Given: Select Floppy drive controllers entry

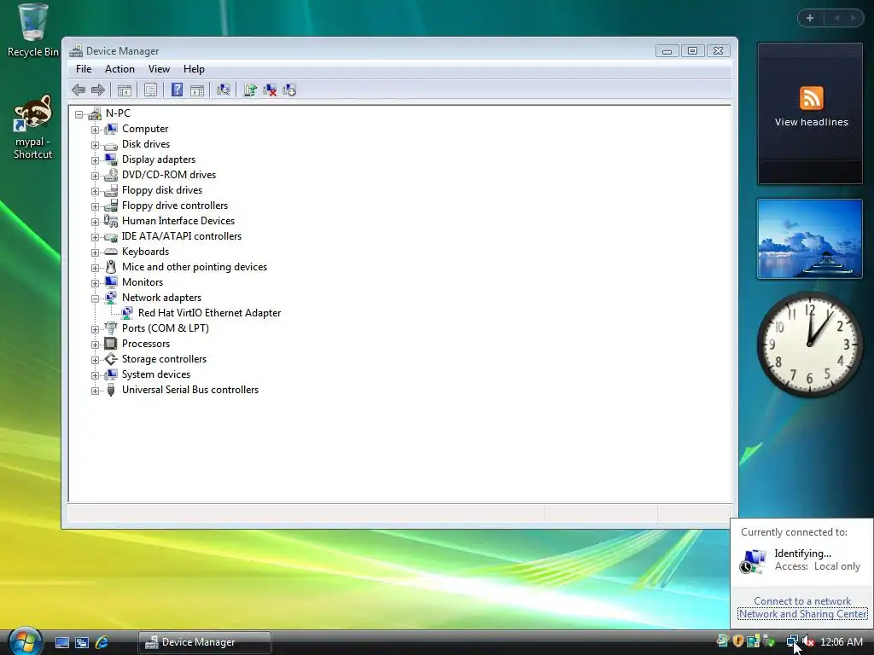Looking at the screenshot, I should [x=174, y=206].
